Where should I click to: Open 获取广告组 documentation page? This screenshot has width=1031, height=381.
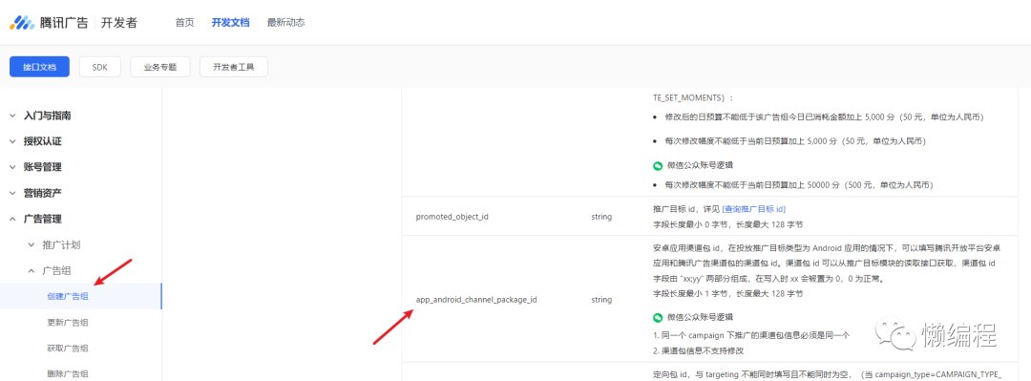coord(68,349)
